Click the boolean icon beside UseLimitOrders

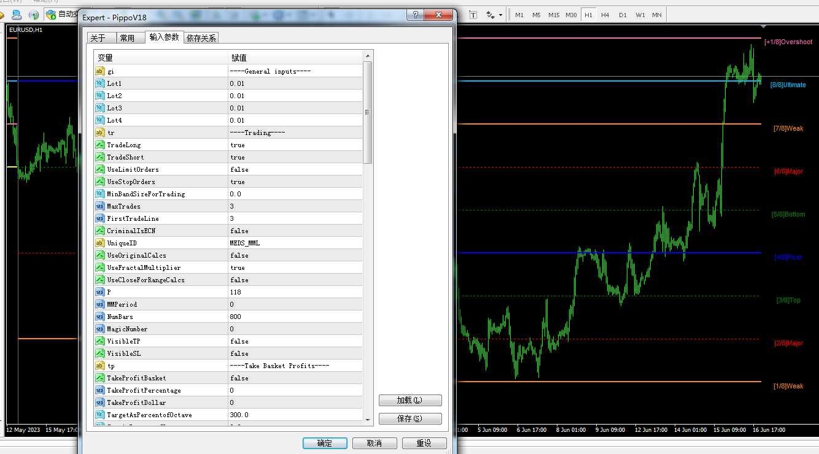tap(99, 169)
